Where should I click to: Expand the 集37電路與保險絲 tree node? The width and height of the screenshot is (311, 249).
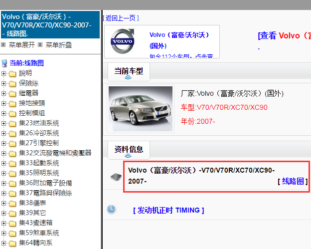tap(3, 193)
